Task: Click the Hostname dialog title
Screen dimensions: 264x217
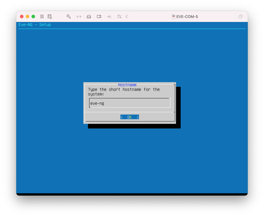Action: (127, 85)
